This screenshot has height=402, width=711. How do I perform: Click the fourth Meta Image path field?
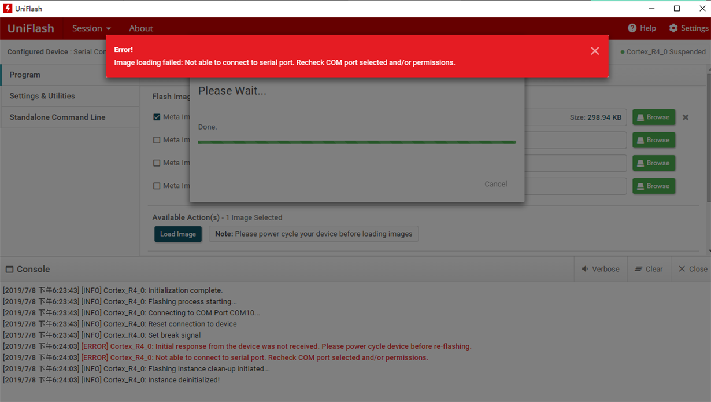click(575, 186)
